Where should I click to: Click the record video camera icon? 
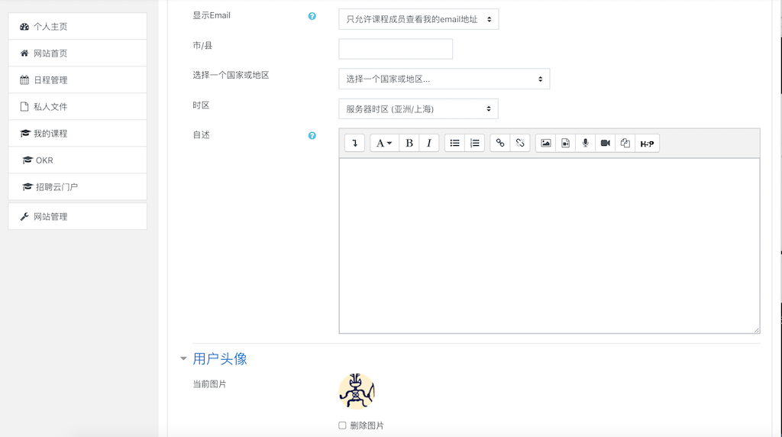(605, 143)
